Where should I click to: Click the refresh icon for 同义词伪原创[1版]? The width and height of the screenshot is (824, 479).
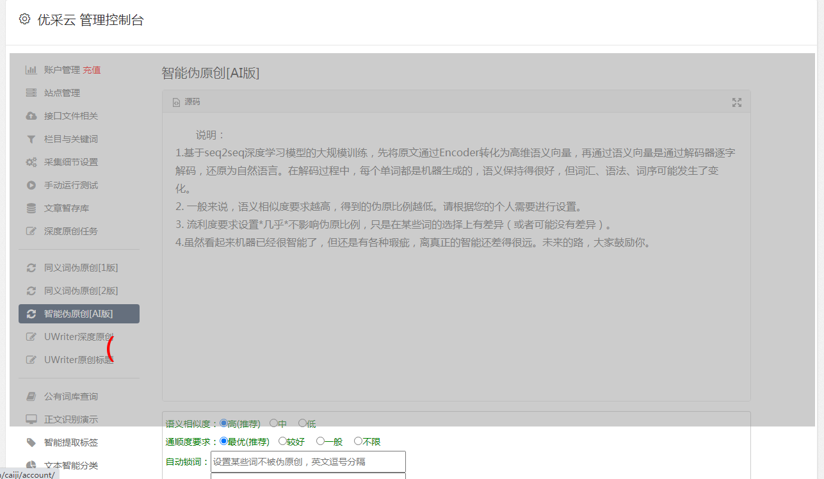click(31, 268)
